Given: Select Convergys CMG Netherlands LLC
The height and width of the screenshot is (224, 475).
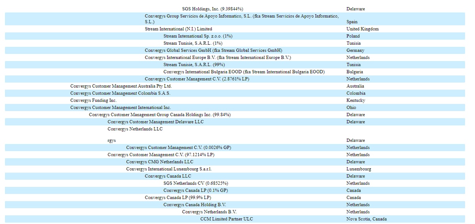Looking at the screenshot, I should (x=160, y=162).
